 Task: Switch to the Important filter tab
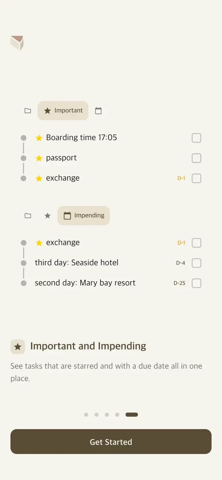(63, 110)
